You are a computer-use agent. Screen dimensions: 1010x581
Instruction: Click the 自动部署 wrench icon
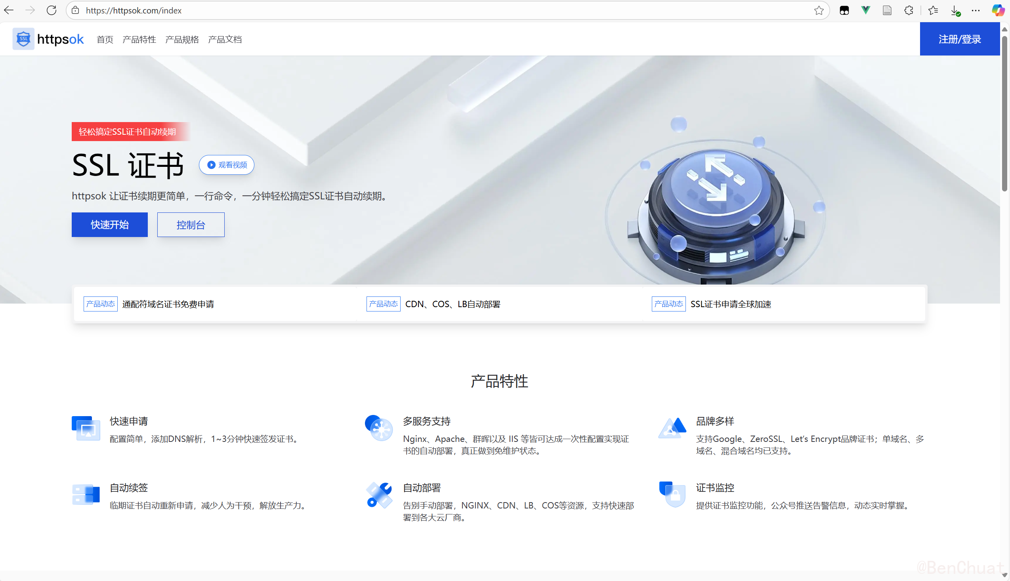(378, 495)
